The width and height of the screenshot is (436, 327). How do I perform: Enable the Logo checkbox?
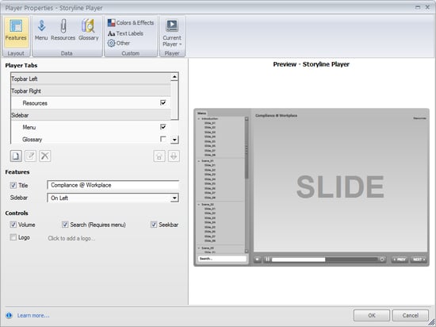tap(13, 237)
